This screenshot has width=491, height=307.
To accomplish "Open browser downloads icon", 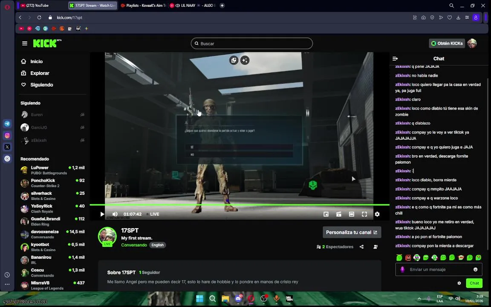I will 458,17.
